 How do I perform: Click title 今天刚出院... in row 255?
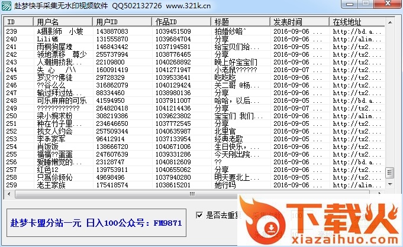tap(237, 155)
